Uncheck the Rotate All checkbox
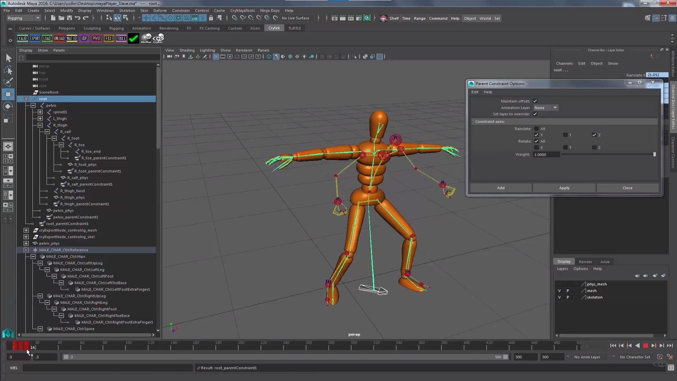The image size is (677, 381). pos(536,141)
